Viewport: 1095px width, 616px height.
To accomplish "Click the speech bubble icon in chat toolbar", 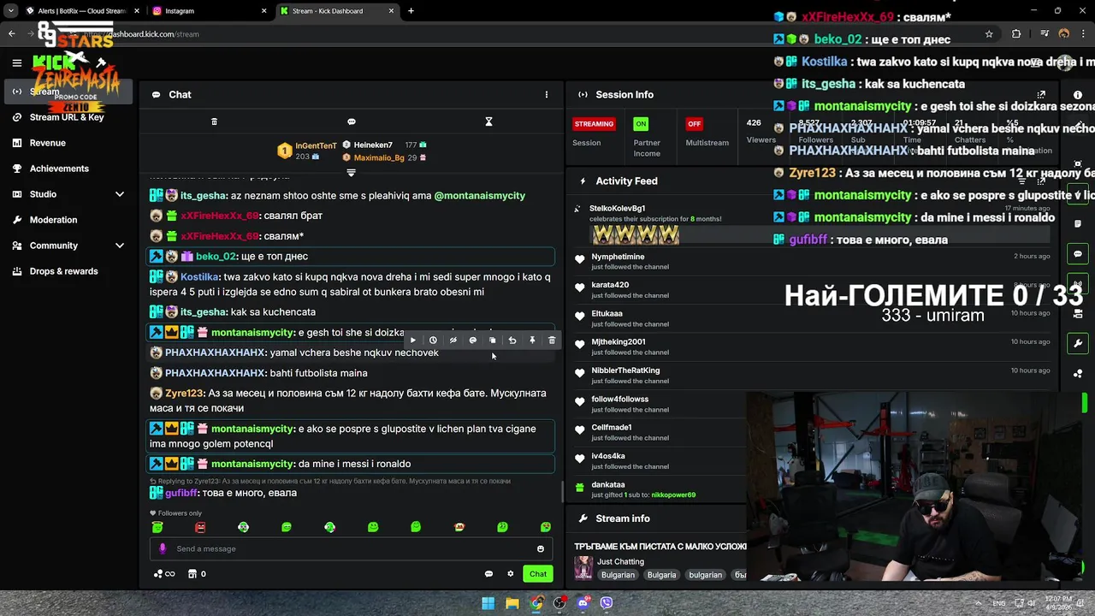I will 352,121.
